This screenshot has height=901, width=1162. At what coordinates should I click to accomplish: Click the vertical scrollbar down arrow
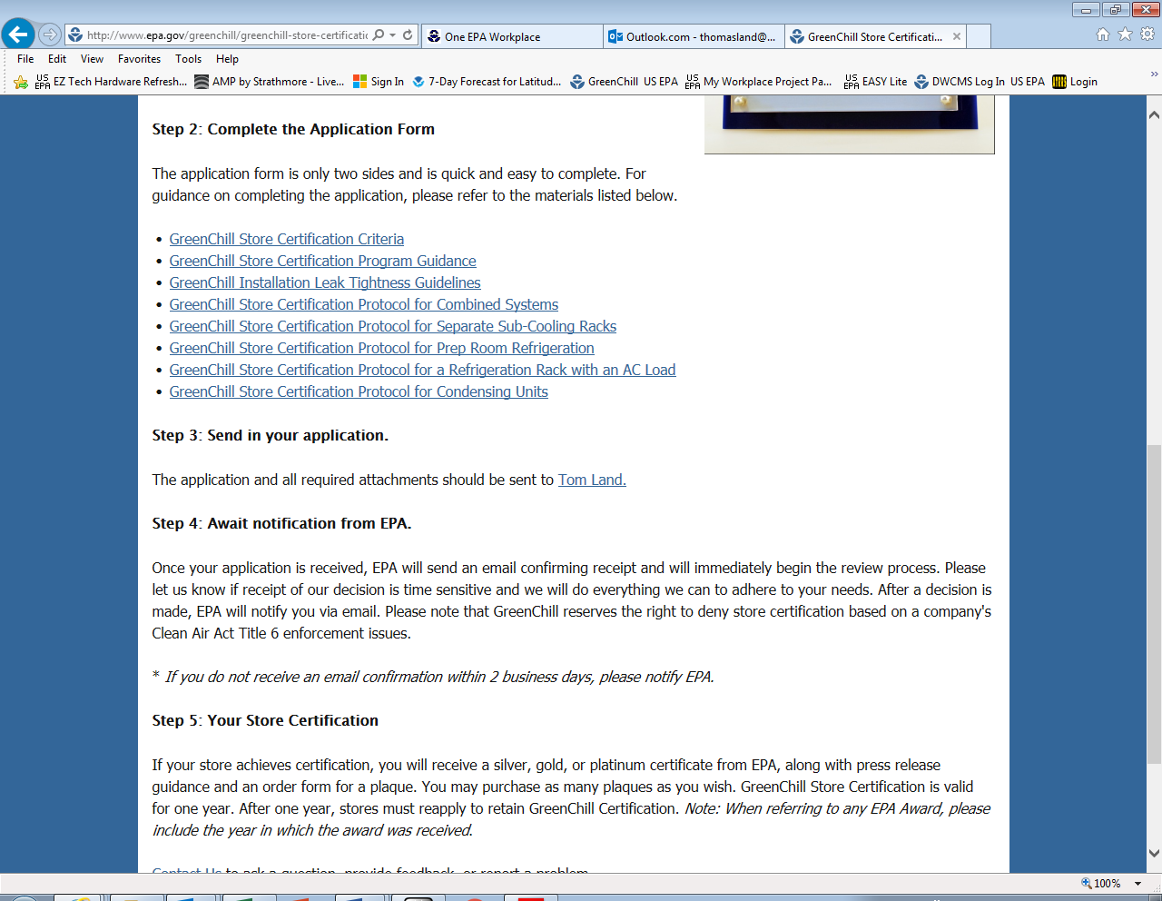point(1154,853)
